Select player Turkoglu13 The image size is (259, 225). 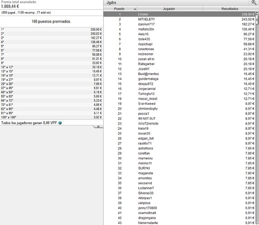[146, 94]
